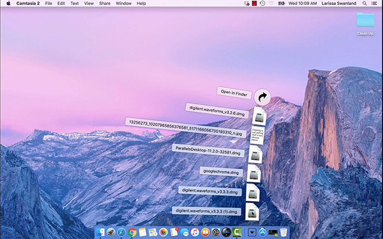The image size is (383, 239).
Task: Open the Wi-Fi status menu
Action: pyautogui.click(x=271, y=3)
